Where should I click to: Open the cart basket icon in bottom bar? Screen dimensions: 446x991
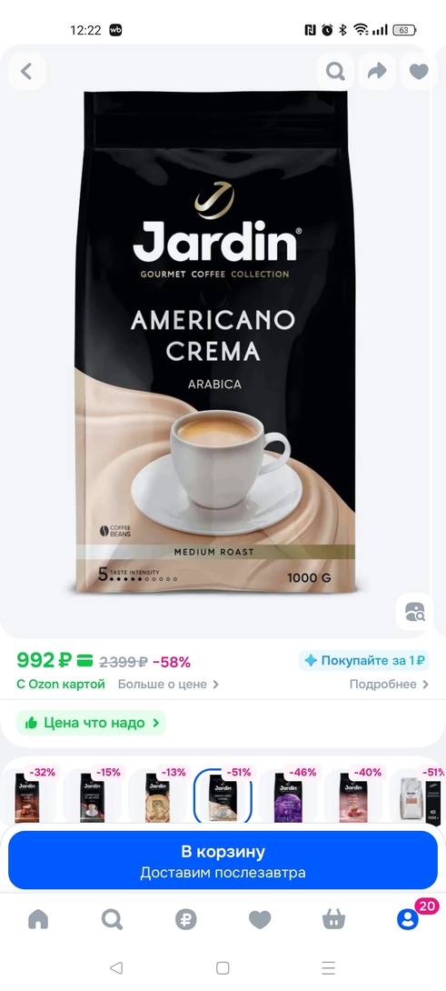[333, 919]
